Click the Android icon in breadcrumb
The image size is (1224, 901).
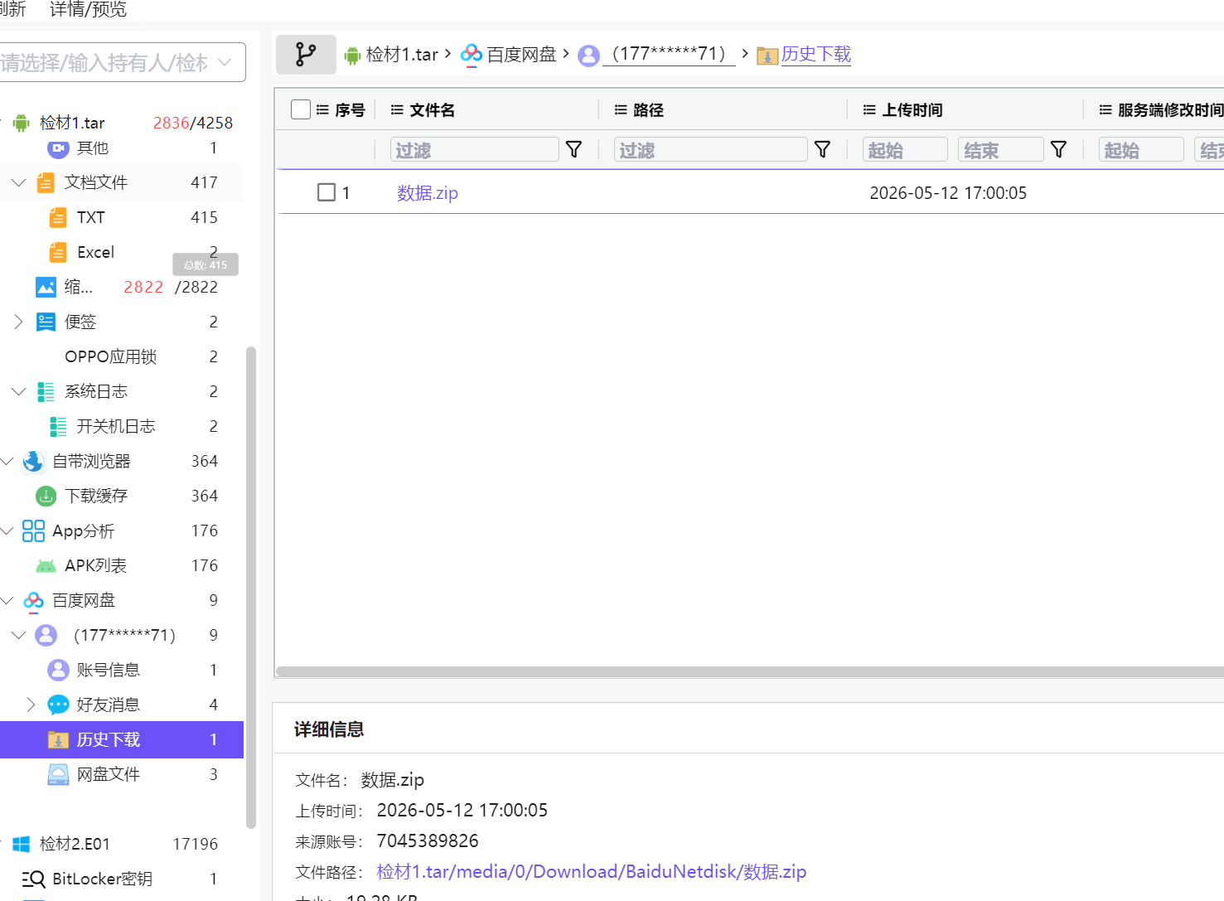click(352, 56)
